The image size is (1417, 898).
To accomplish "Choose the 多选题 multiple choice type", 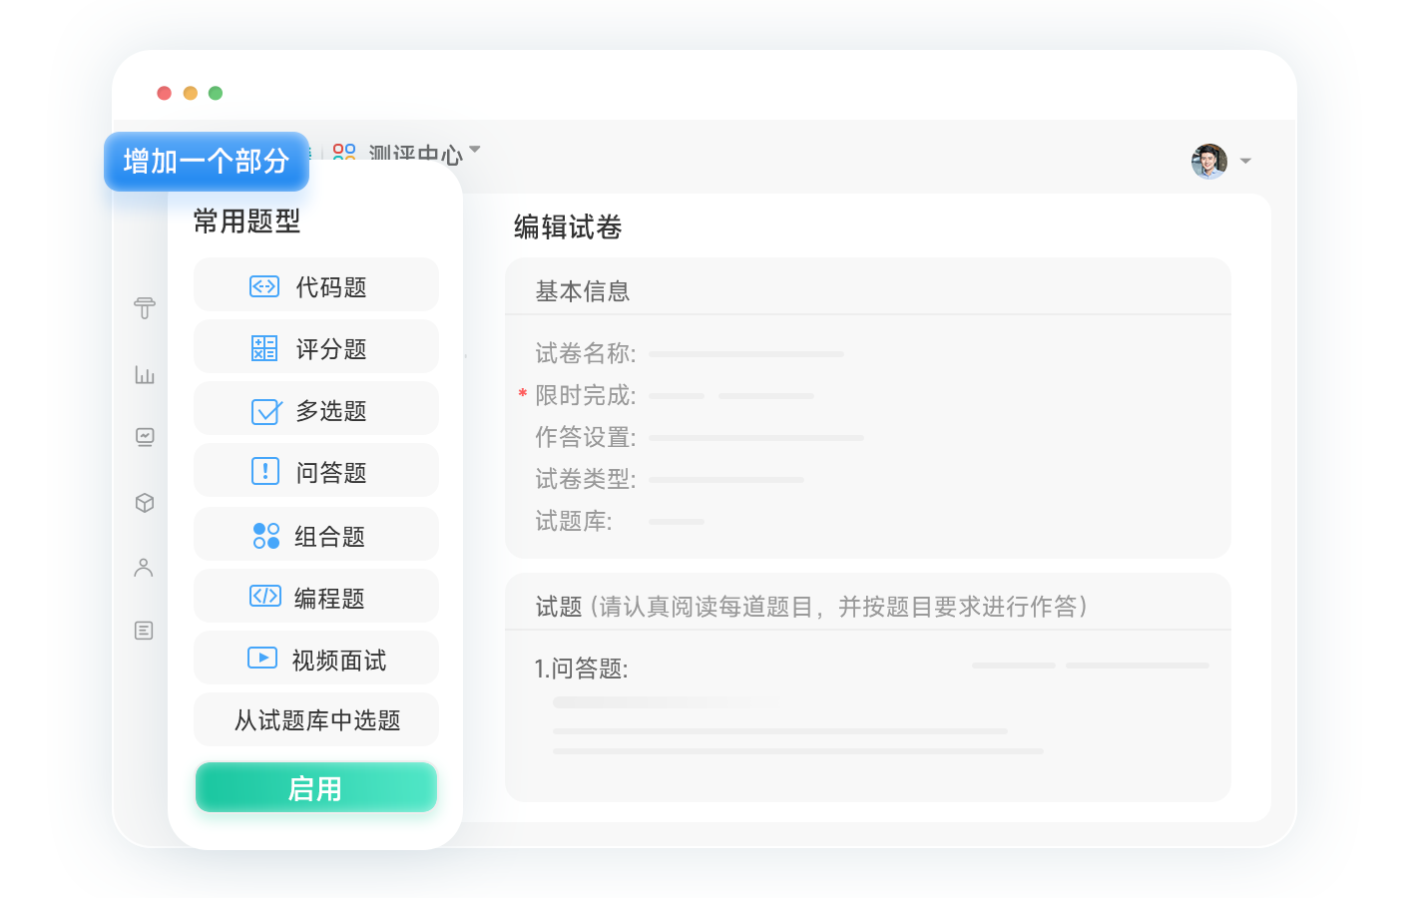I will coord(315,410).
